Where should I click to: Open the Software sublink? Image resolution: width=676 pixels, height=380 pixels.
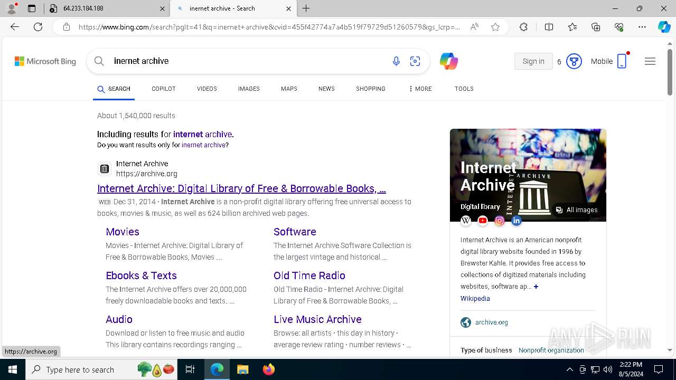(x=295, y=232)
